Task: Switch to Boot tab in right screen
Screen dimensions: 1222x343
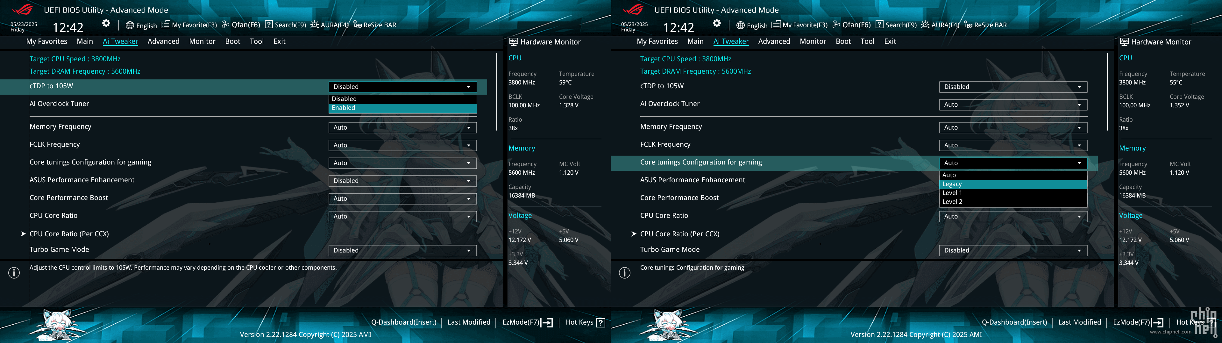Action: click(x=843, y=41)
